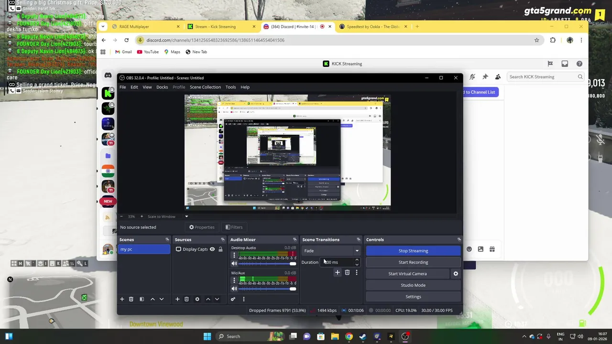612x344 pixels.
Task: Undock the Scene Transitions panel
Action: [x=358, y=239]
